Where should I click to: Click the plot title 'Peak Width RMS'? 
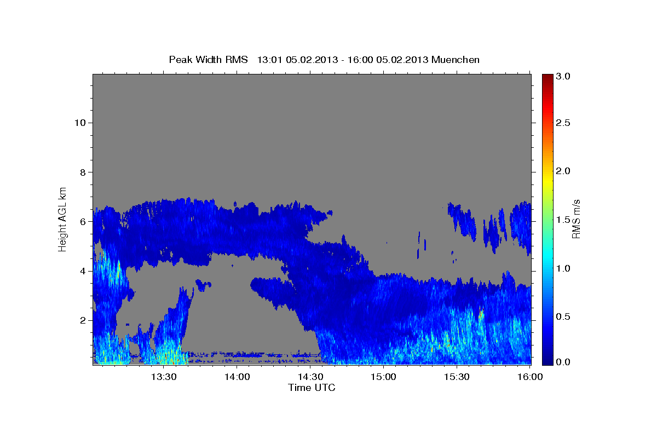(x=208, y=59)
